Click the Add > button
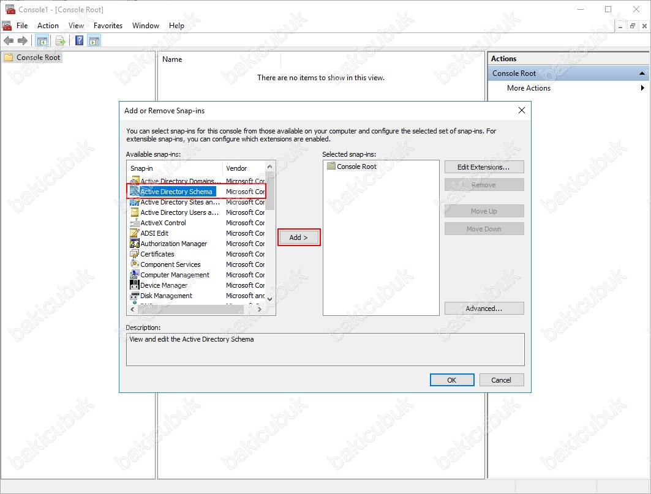651x494 pixels. point(298,238)
